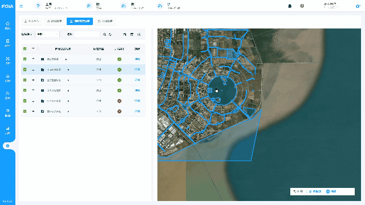Click the blue details link in the last row
Image resolution: width=365 pixels, height=205 pixels.
tap(137, 112)
